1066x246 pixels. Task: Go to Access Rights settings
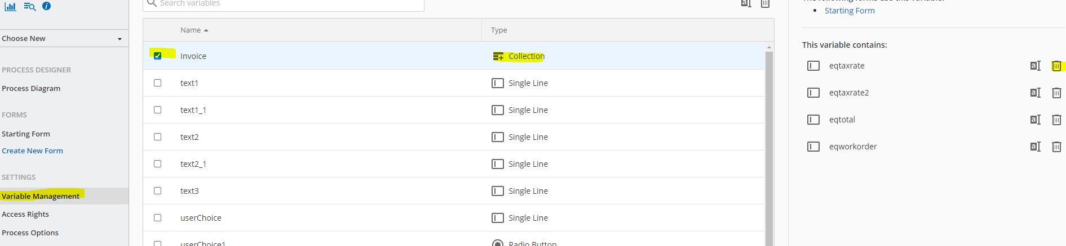pyautogui.click(x=25, y=214)
